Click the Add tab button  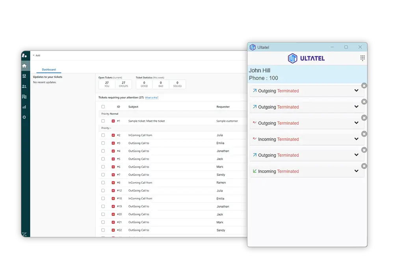pos(36,56)
